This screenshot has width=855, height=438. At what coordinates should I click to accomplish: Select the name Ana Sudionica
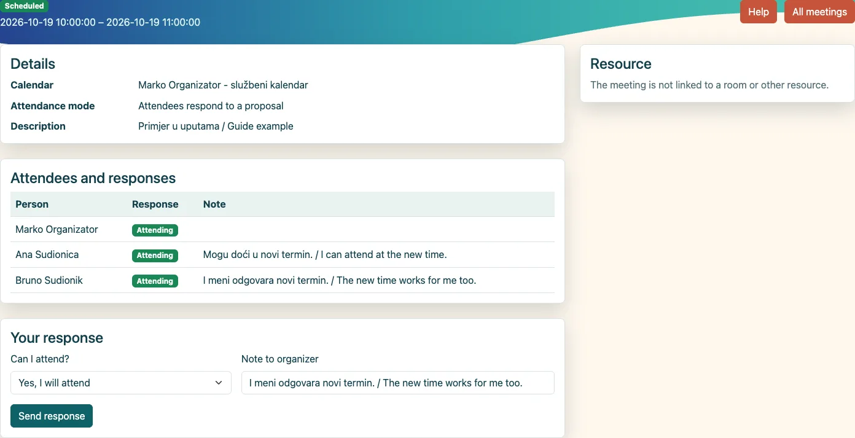click(x=47, y=254)
